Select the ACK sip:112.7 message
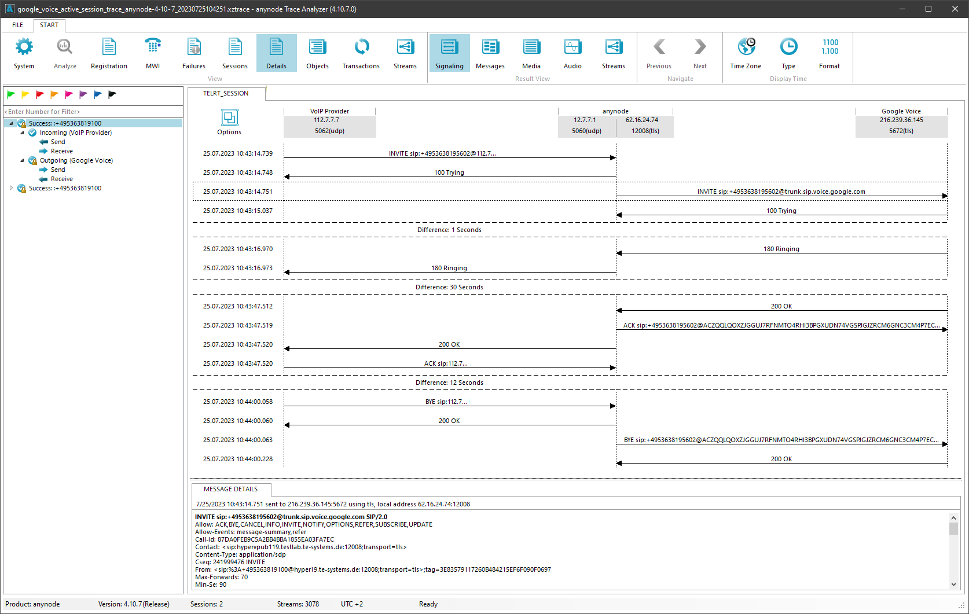The image size is (969, 614). point(446,364)
